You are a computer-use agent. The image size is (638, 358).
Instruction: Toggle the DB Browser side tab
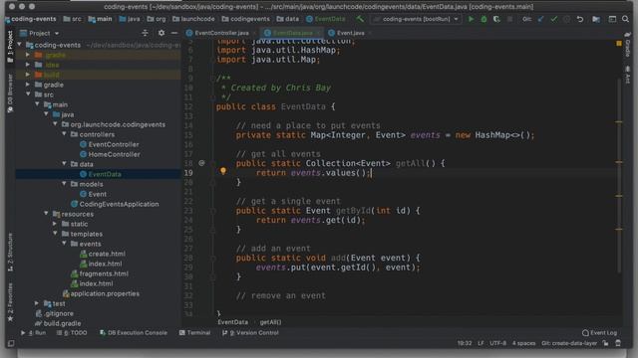pyautogui.click(x=10, y=93)
